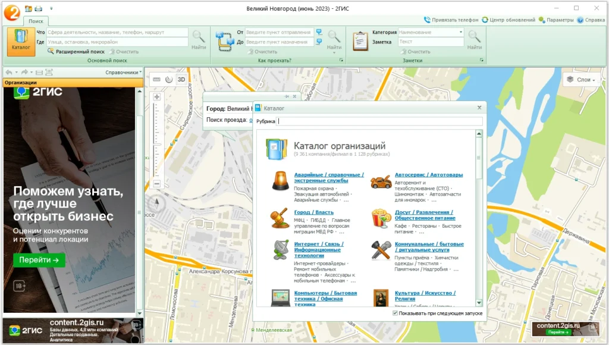609x345 pixels.
Task: Click Очистить in Заметки group
Action: (x=416, y=51)
